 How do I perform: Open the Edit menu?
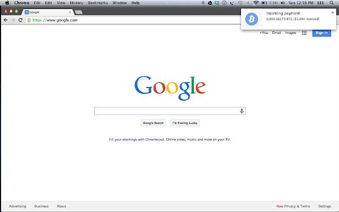[48, 3]
